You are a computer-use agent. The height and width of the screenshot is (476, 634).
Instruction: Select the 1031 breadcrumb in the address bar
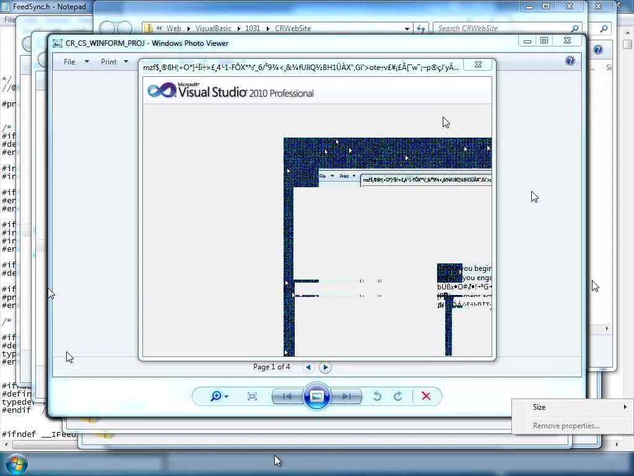point(253,29)
